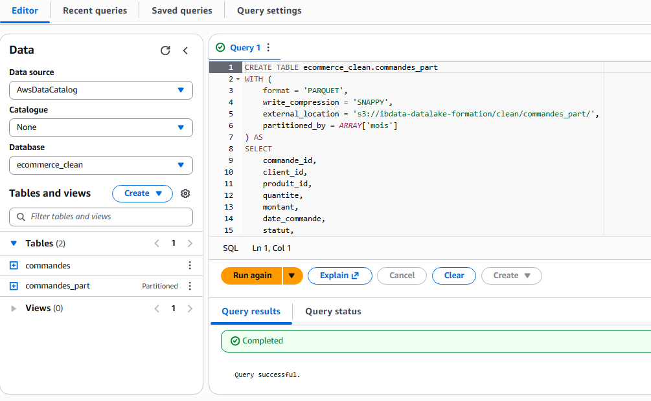Click 'commandes' table name
This screenshot has width=651, height=401.
pyautogui.click(x=48, y=266)
